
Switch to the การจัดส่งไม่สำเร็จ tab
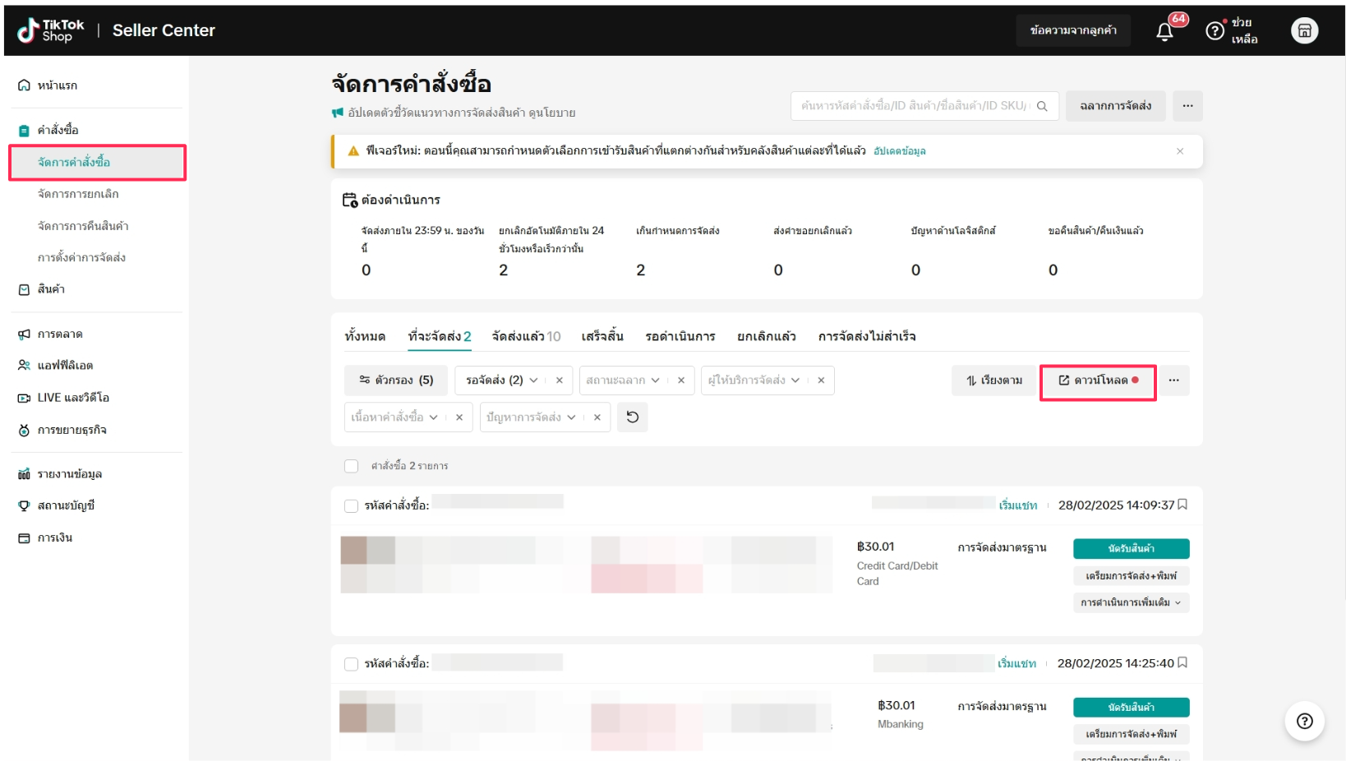click(867, 336)
